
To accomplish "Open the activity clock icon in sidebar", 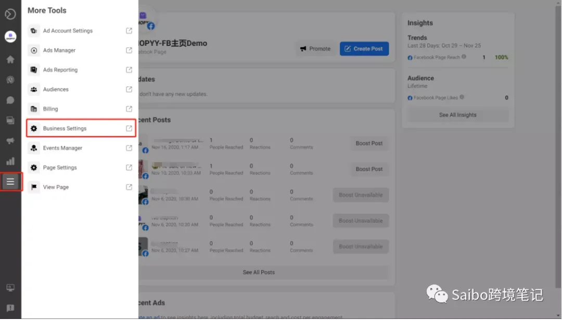I will pos(10,80).
